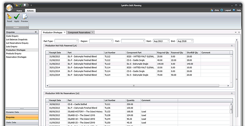This screenshot has height=126, width=245.
Task: Select the ISLAND-12 – The Island 12YO row
Action: (138, 115)
